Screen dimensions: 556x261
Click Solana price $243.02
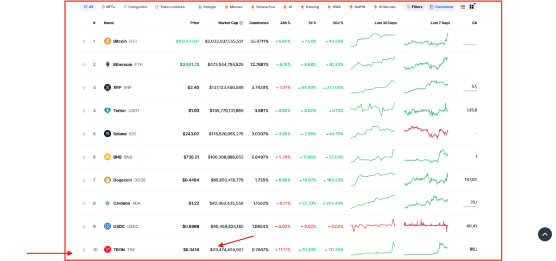191,134
